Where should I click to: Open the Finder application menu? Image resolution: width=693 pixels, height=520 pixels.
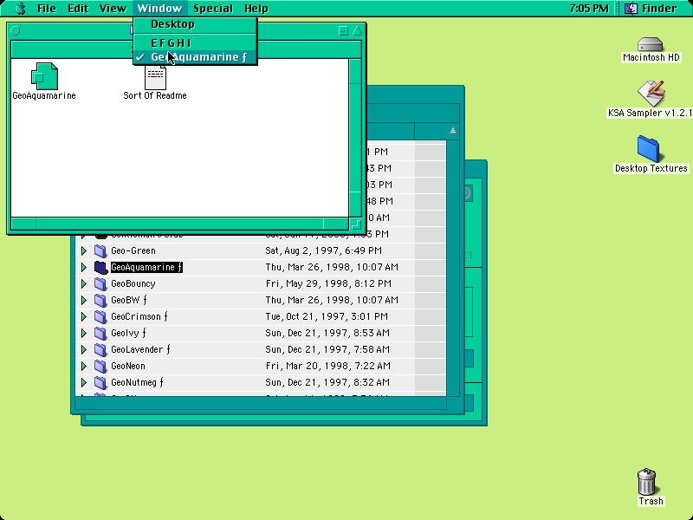click(x=651, y=9)
